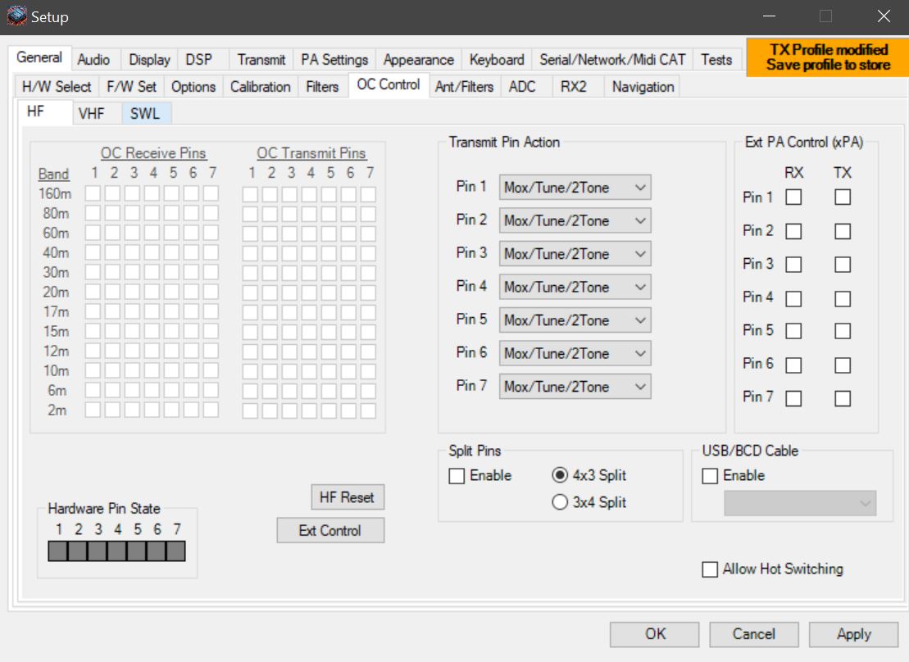Viewport: 909px width, 662px height.
Task: Open the SWL band tab
Action: point(145,114)
